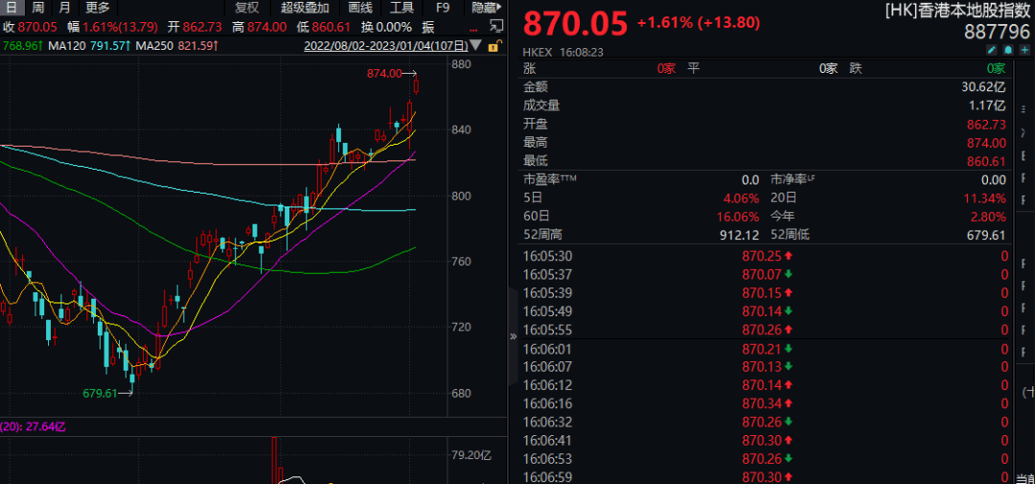
Task: Switch to the monthly 月 period tab
Action: (63, 8)
